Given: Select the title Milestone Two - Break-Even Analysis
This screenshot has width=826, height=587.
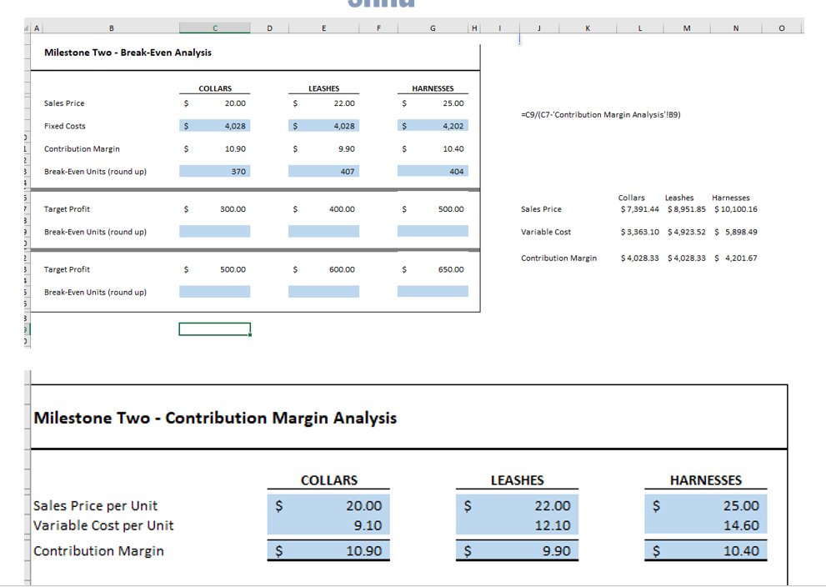Looking at the screenshot, I should pyautogui.click(x=126, y=52).
